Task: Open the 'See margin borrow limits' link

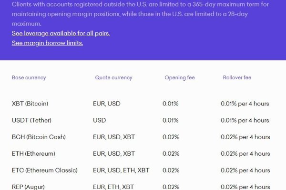Action: click(x=48, y=43)
